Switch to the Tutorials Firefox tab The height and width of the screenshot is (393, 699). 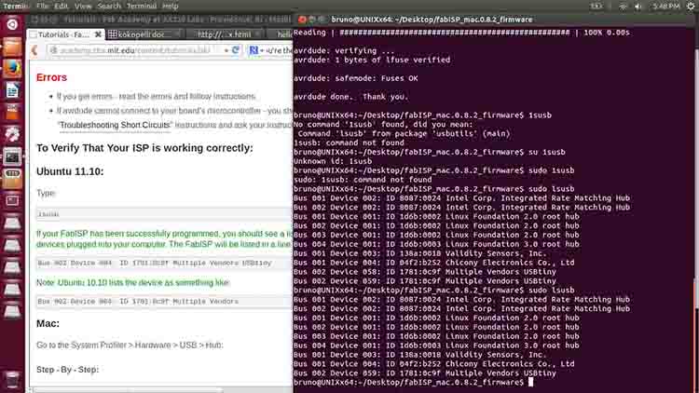coord(66,34)
